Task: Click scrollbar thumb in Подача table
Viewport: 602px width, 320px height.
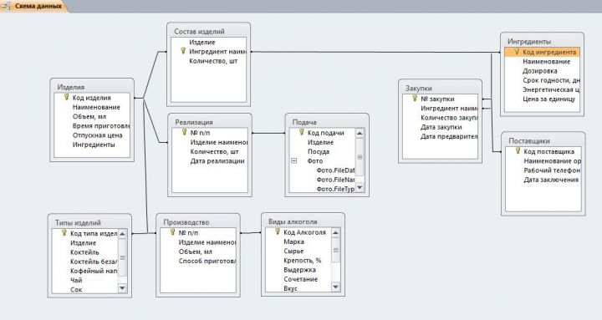Action: tap(360, 156)
